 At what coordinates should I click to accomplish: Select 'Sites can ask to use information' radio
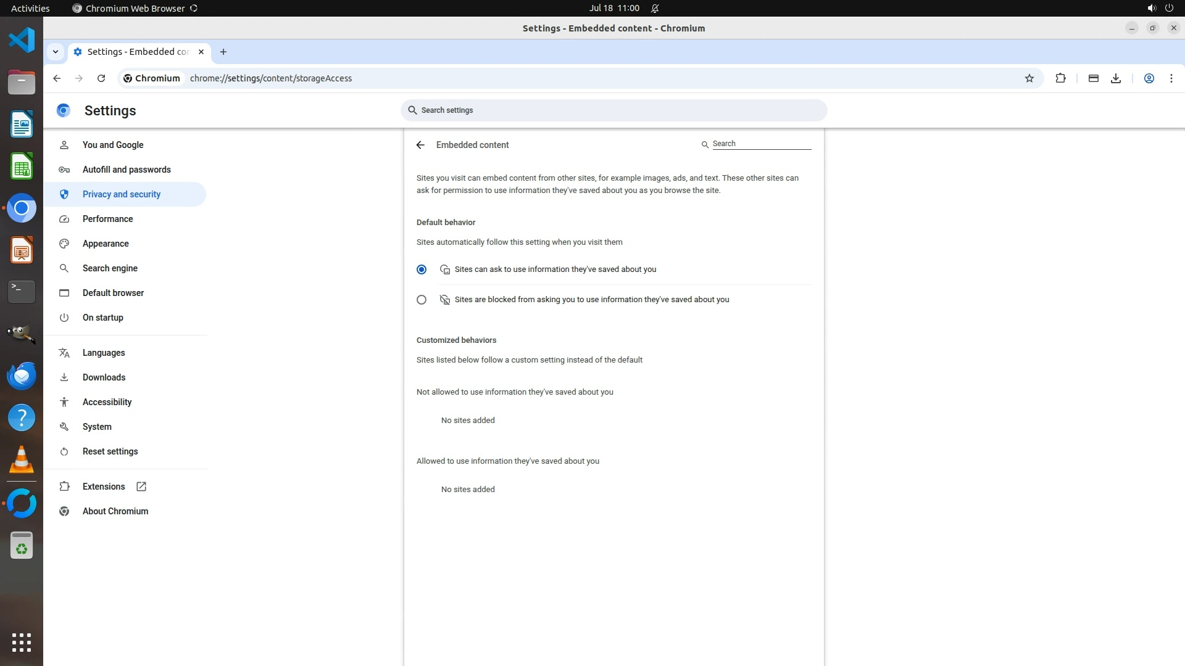422,269
